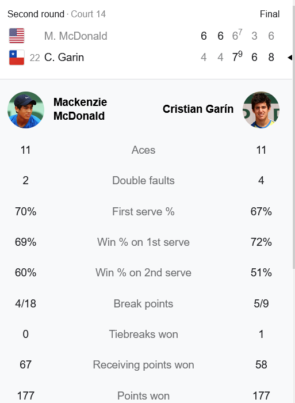
Task: Click Cristian Garín's profile photo
Action: (261, 110)
